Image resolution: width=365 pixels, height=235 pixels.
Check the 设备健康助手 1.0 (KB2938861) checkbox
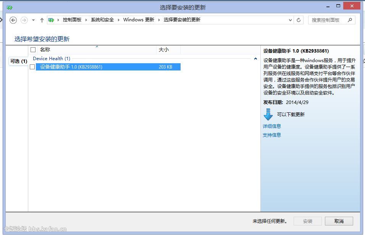coord(32,67)
